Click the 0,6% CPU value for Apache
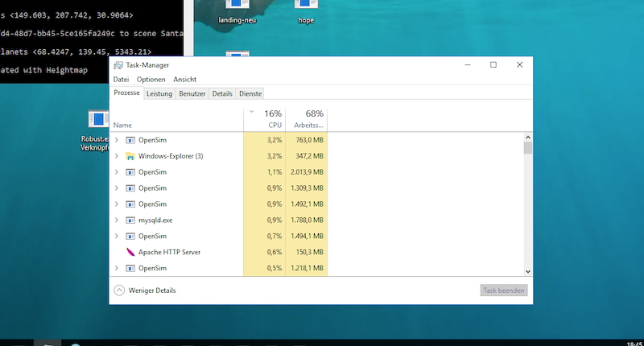 (275, 252)
